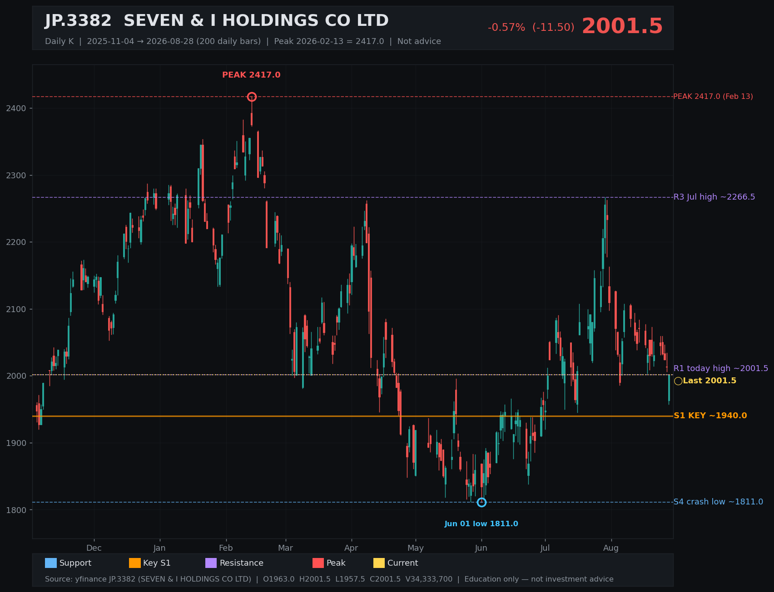Click the "S1 KEY ~1940.0" label
The width and height of the screenshot is (774, 592).
click(710, 416)
